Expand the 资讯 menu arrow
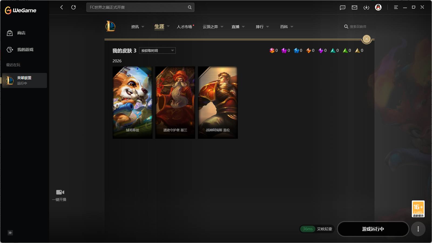 [143, 27]
